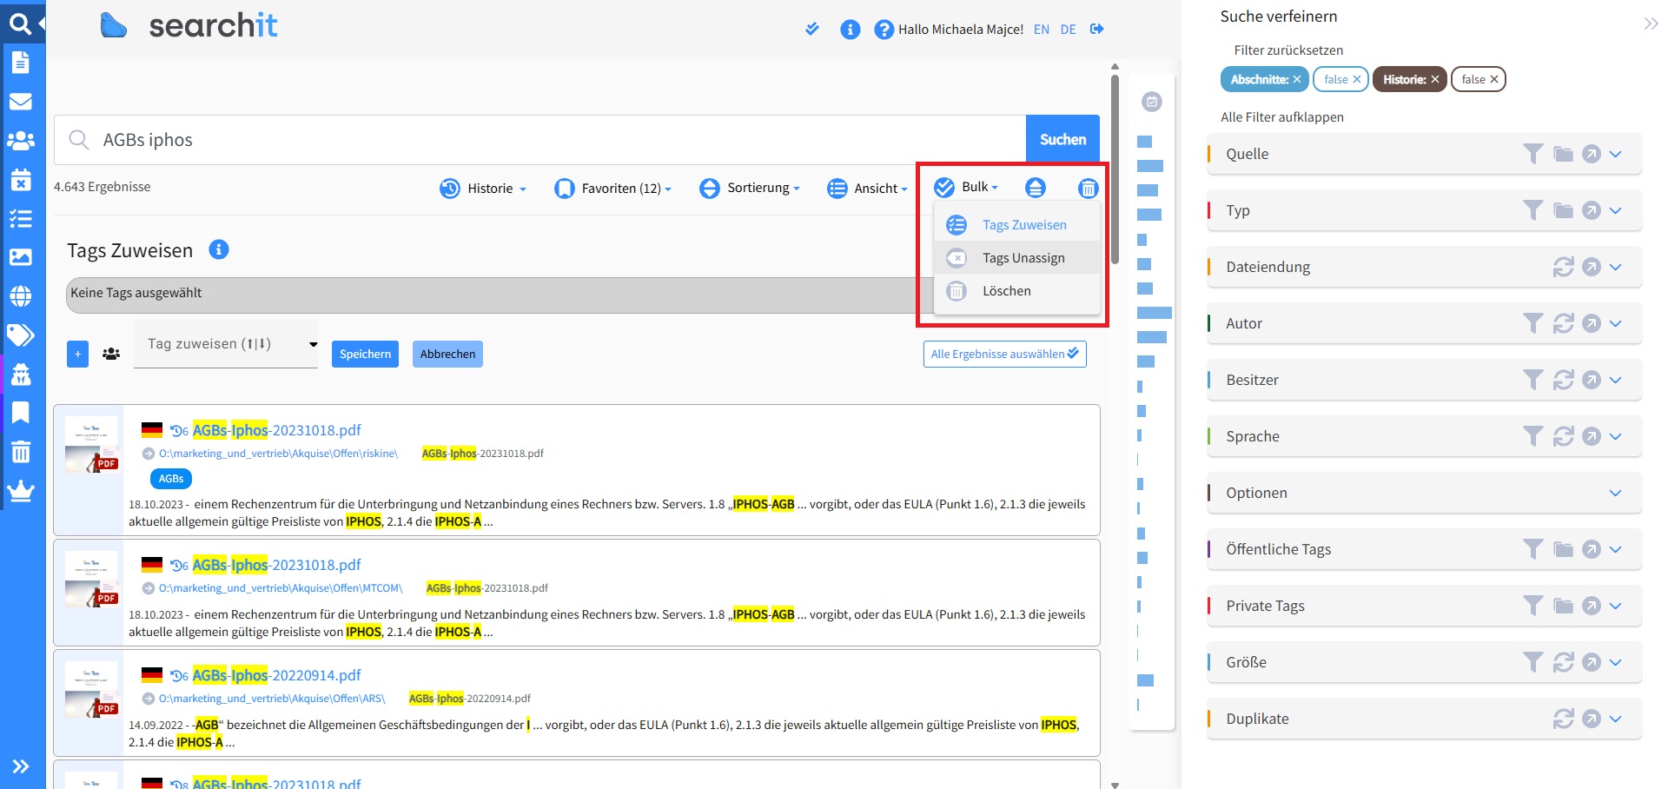
Task: Click the tags icon in left sidebar
Action: [x=21, y=335]
